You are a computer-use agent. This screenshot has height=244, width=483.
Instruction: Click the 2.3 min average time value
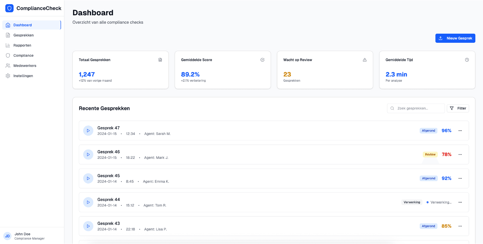[x=396, y=74]
